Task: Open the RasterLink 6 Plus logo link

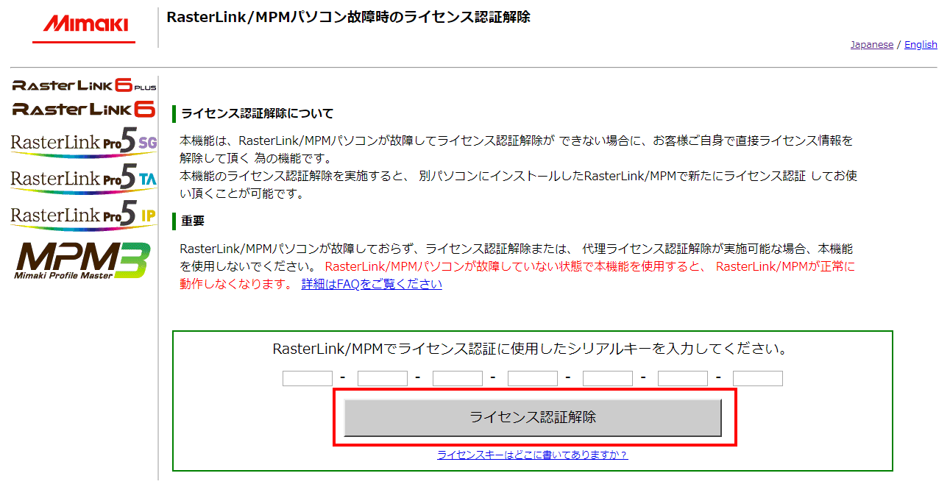Action: pos(84,85)
